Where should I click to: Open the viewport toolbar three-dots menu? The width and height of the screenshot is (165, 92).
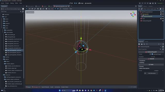[60, 9]
